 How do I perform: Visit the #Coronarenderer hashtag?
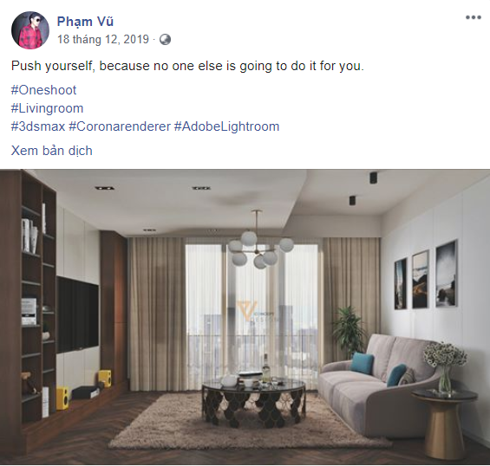pyautogui.click(x=120, y=126)
